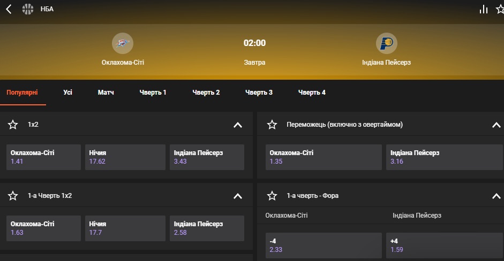Collapse the Переможець (включно з овертаймом) section
Viewport: 504px width, 261px height.
point(497,125)
